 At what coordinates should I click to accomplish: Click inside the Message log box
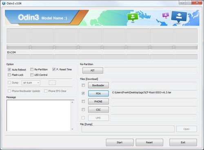pyautogui.click(x=39, y=115)
